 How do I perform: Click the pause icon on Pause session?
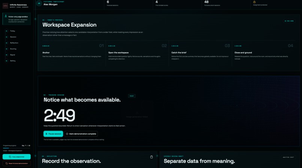[46, 134]
